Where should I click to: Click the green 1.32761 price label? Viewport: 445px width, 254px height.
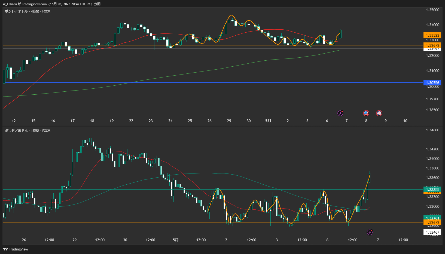coord(432,218)
